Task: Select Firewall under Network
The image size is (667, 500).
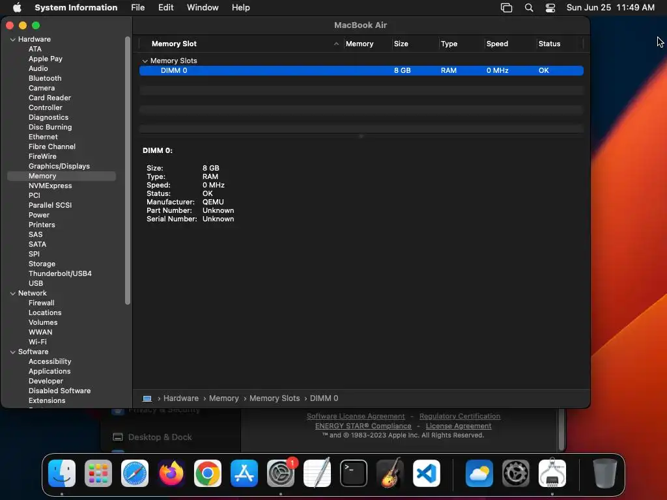Action: (x=41, y=303)
